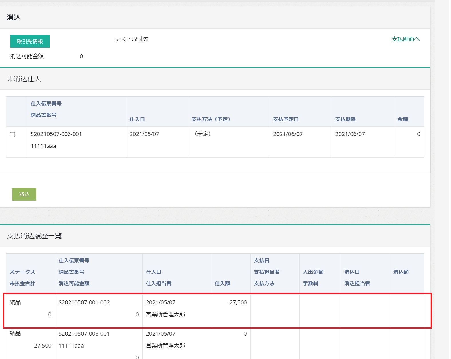The image size is (451, 359).
Task: Click the 入出金額 column header
Action: pyautogui.click(x=313, y=272)
